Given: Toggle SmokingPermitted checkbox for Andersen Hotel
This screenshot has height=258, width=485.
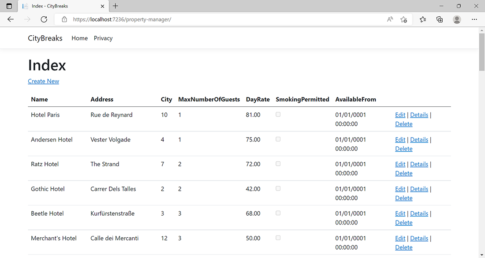Looking at the screenshot, I should coord(278,139).
